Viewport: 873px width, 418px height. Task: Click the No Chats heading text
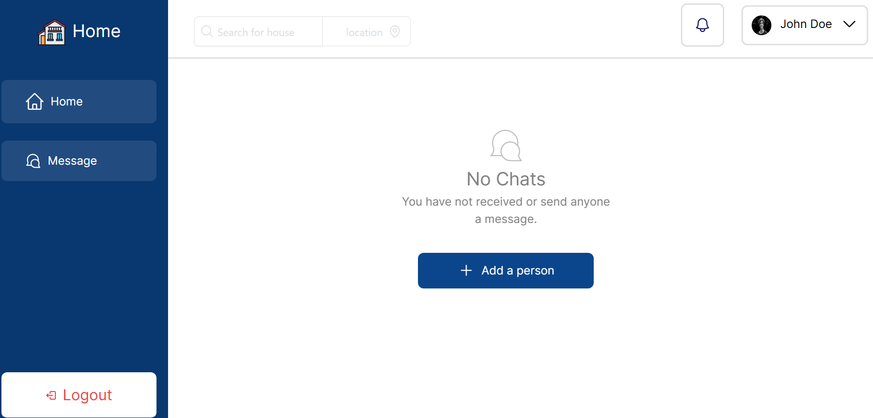pyautogui.click(x=506, y=179)
